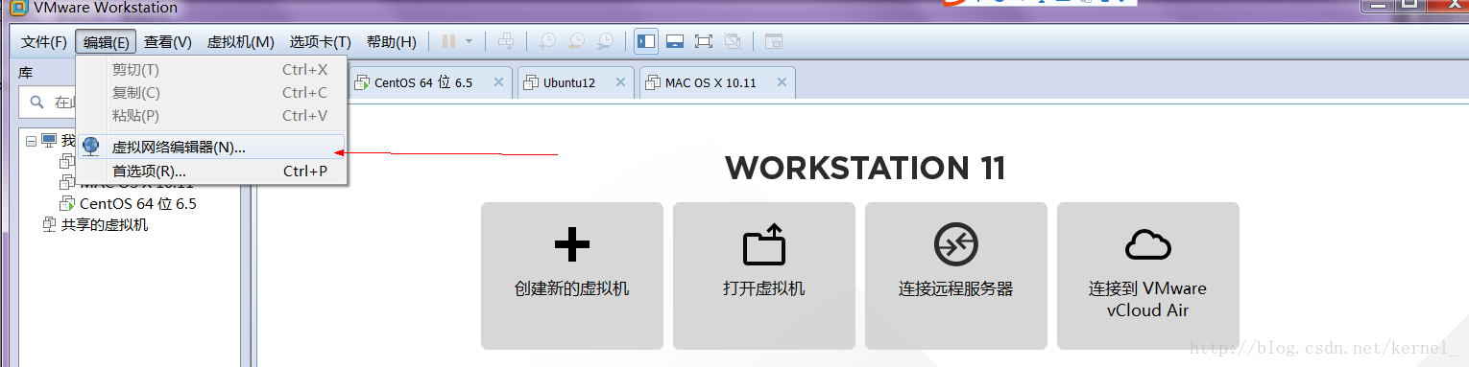Image resolution: width=1469 pixels, height=367 pixels.
Task: Click the open folder arrow icon
Action: 764,244
